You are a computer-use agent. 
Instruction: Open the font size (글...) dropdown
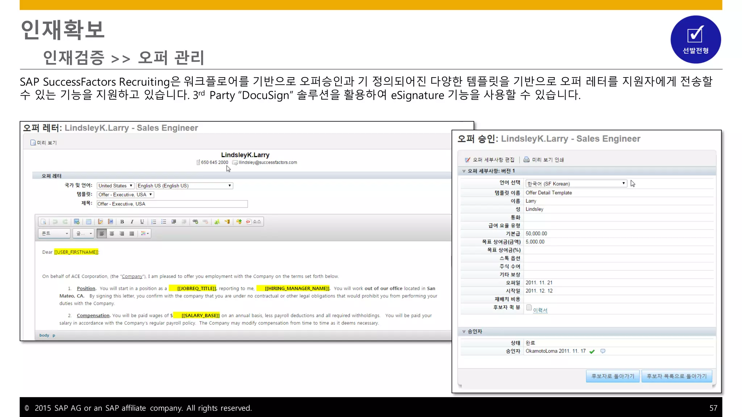pyautogui.click(x=83, y=234)
